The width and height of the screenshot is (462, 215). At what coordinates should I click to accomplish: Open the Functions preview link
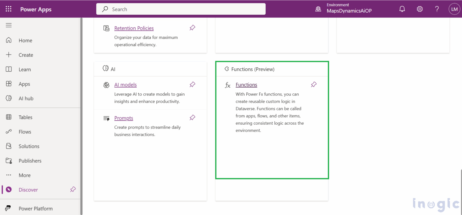[246, 85]
